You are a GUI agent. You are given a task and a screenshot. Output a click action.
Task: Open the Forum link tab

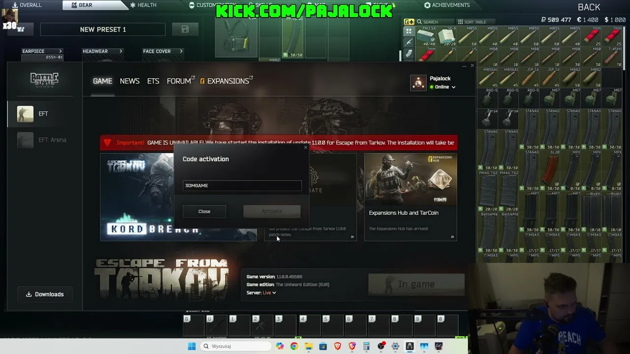click(x=181, y=81)
